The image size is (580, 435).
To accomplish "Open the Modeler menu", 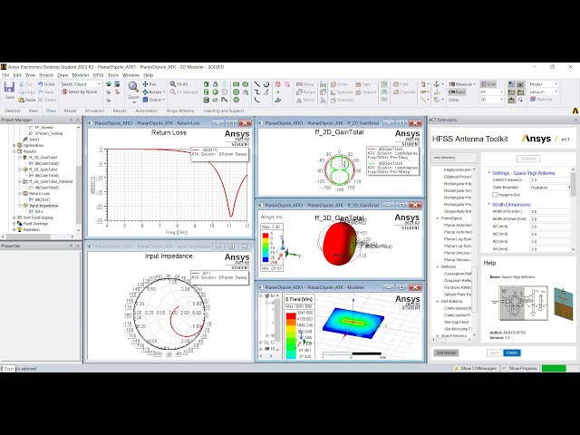I will point(81,75).
